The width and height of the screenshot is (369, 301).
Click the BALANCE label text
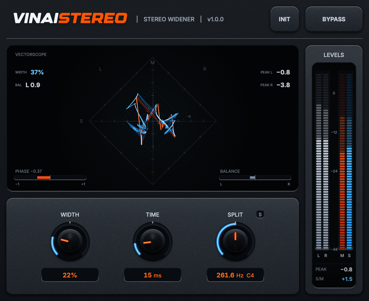pyautogui.click(x=230, y=171)
